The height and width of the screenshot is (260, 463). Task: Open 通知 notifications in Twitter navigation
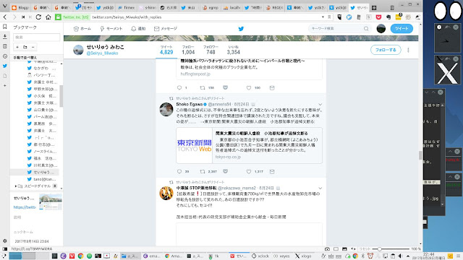(138, 29)
